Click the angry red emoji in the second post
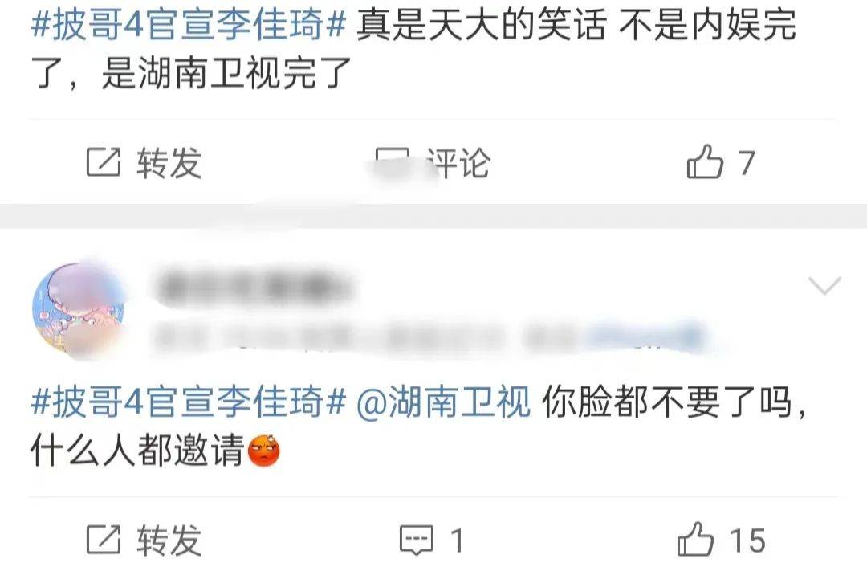Viewport: 867px width, 563px height. [264, 451]
